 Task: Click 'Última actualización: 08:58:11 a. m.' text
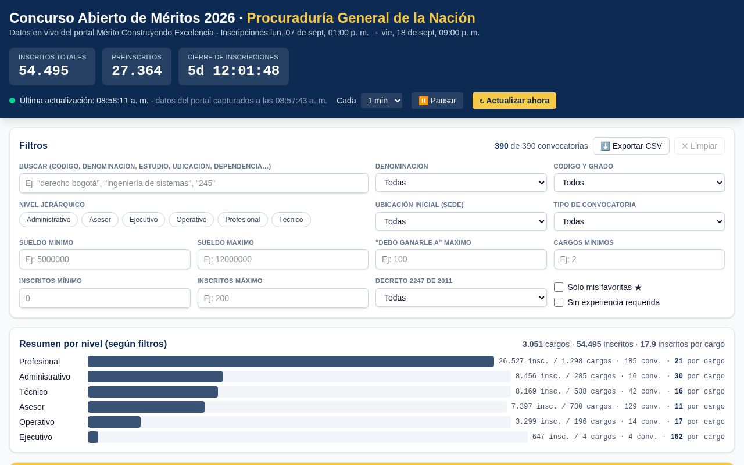pyautogui.click(x=84, y=101)
